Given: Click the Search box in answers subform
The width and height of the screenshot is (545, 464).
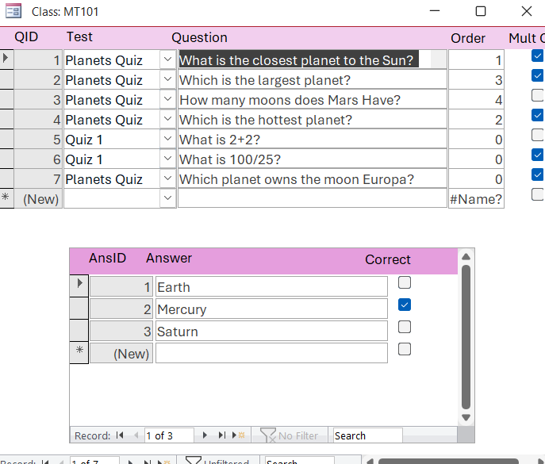Looking at the screenshot, I should (367, 435).
